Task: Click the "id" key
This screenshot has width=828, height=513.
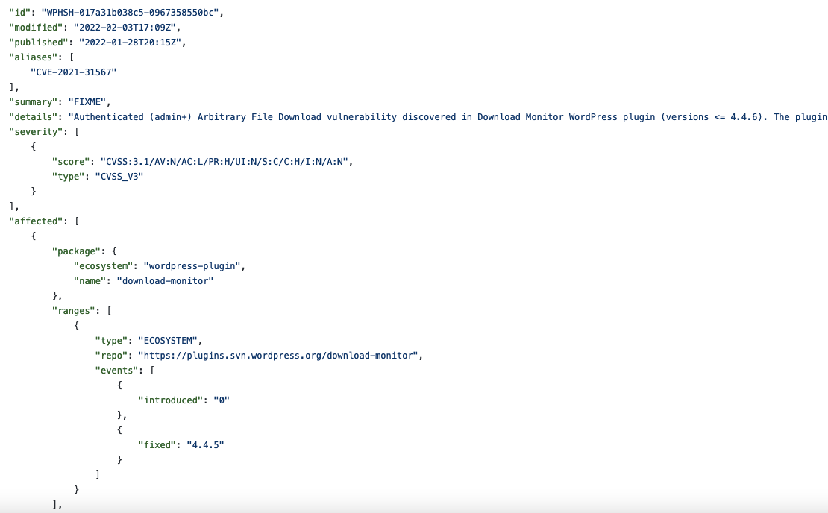Action: click(19, 12)
